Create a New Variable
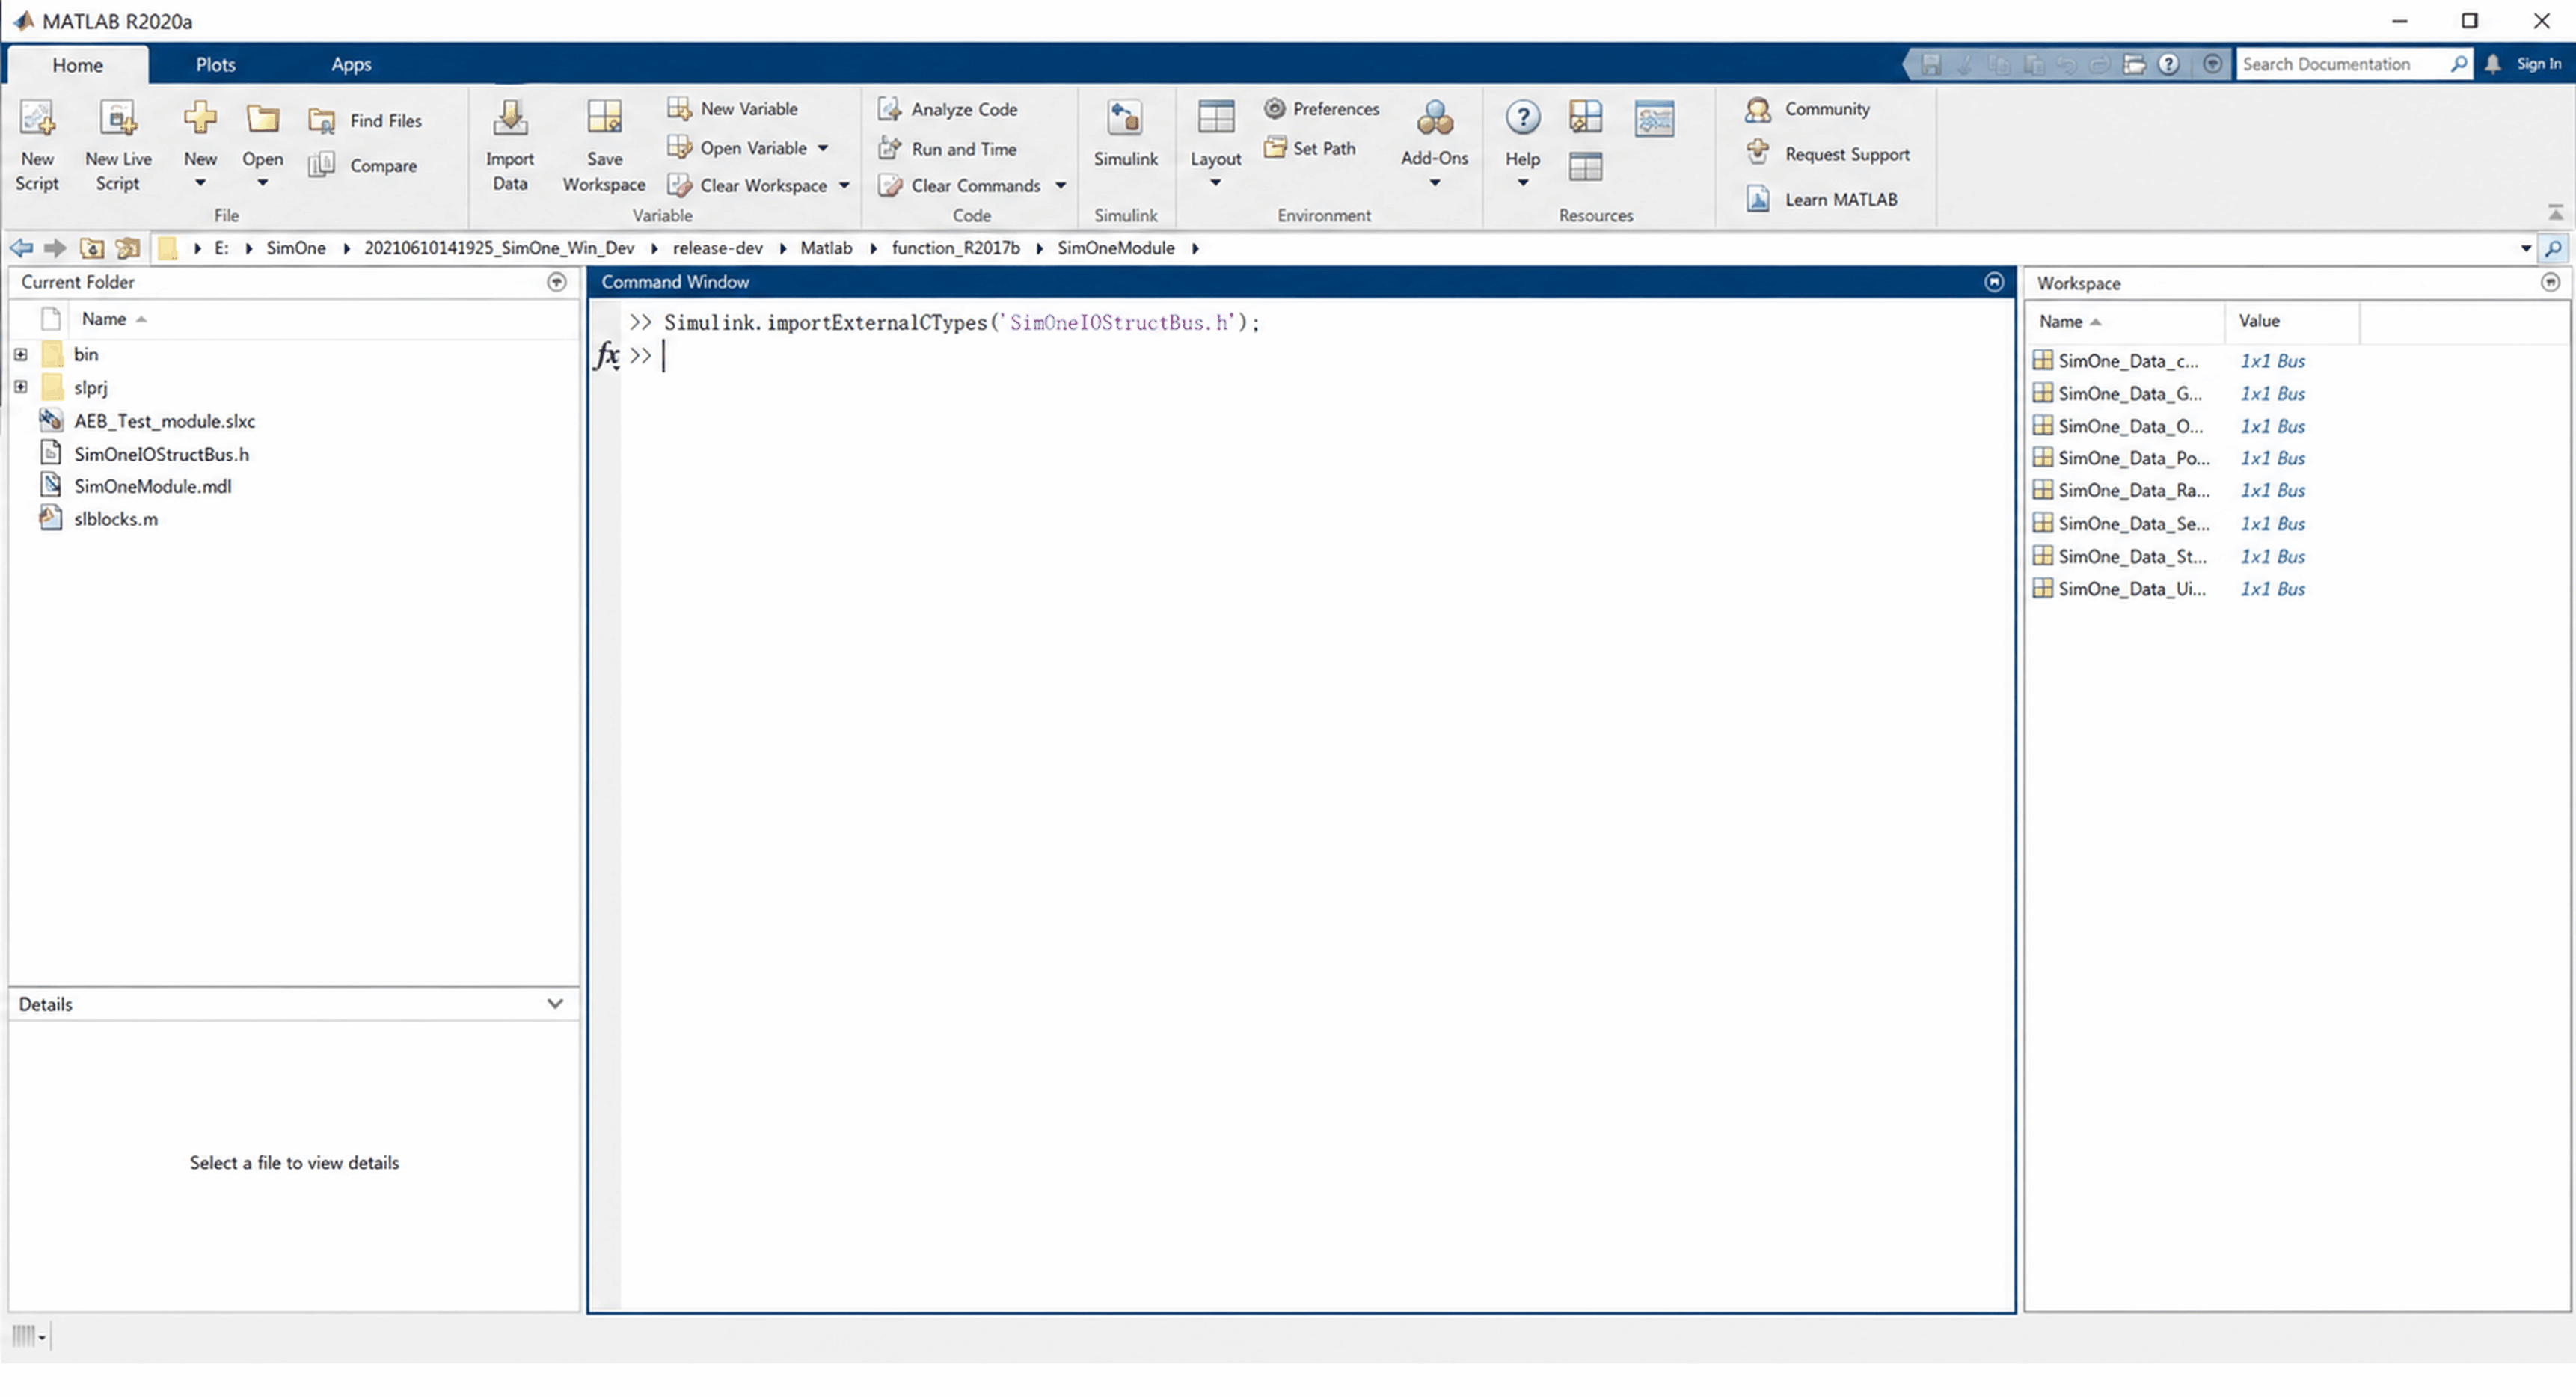2576x1397 pixels. point(733,108)
